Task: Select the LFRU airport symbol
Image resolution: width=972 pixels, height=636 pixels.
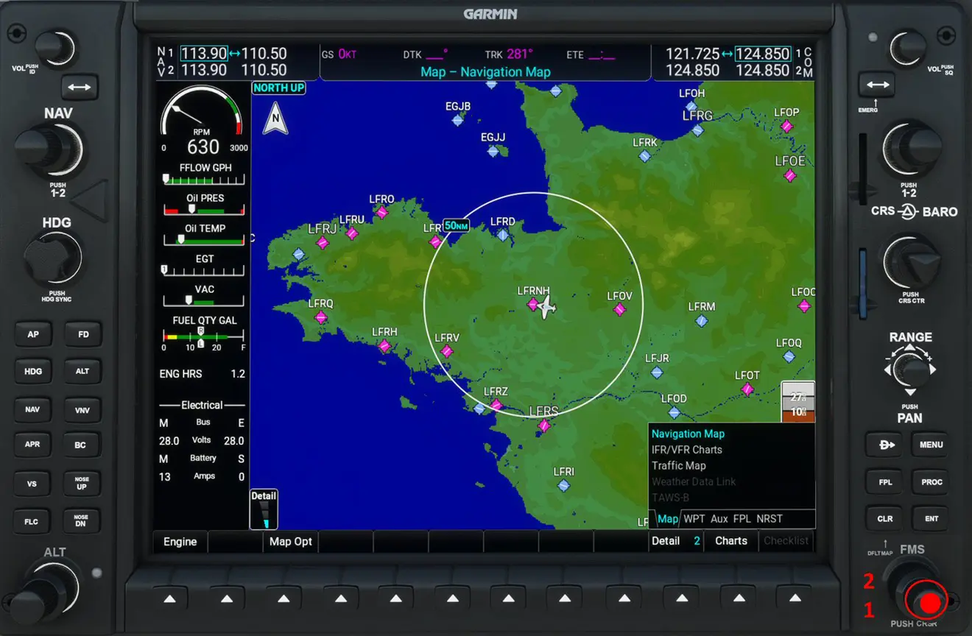Action: coord(352,233)
